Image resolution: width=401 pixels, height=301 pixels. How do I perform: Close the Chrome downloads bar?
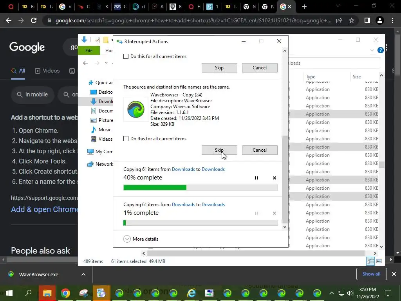[x=394, y=274]
